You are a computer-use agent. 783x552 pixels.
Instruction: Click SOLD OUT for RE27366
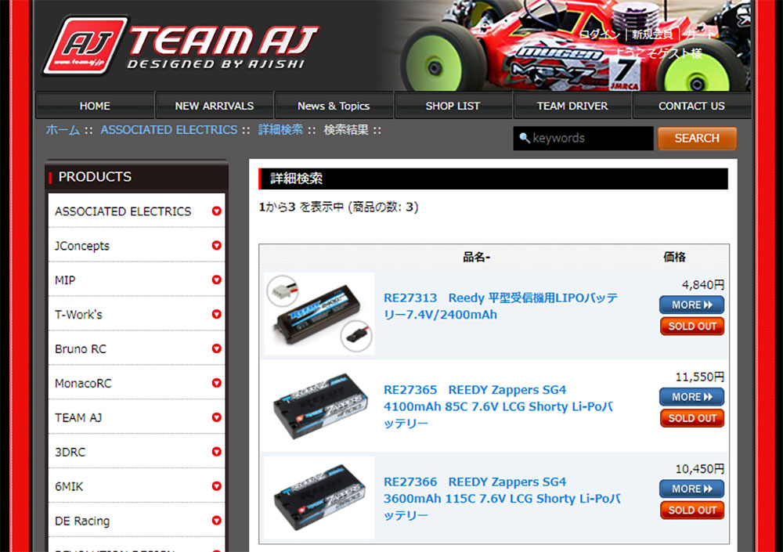tap(691, 510)
